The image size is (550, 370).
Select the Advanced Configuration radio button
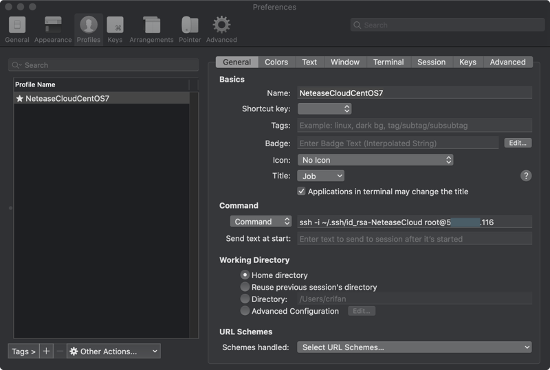tap(245, 311)
